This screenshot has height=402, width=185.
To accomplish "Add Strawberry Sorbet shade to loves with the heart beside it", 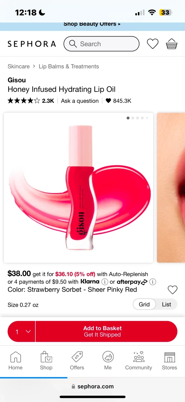I will (172, 290).
